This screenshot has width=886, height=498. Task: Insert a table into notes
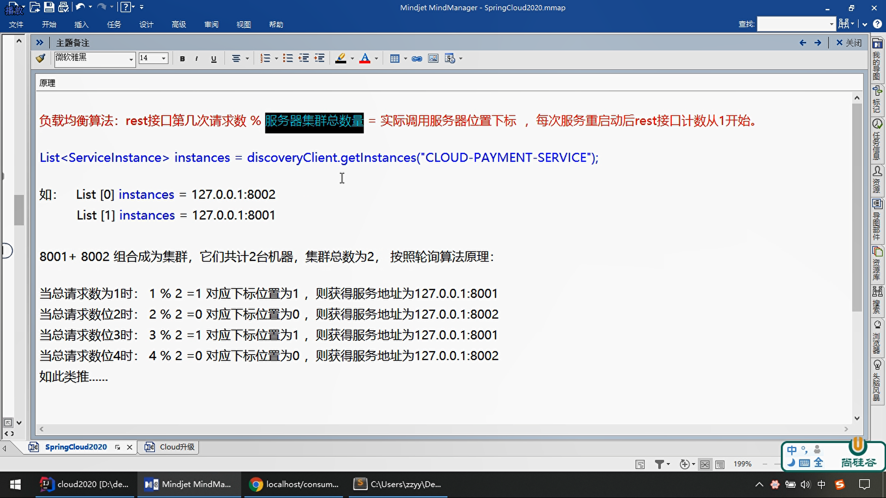click(395, 59)
